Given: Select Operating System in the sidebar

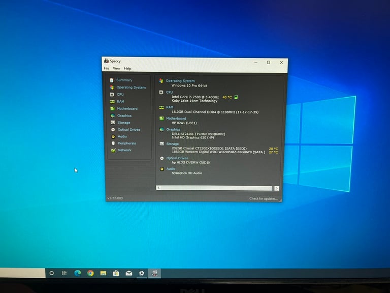Looking at the screenshot, I should 131,87.
